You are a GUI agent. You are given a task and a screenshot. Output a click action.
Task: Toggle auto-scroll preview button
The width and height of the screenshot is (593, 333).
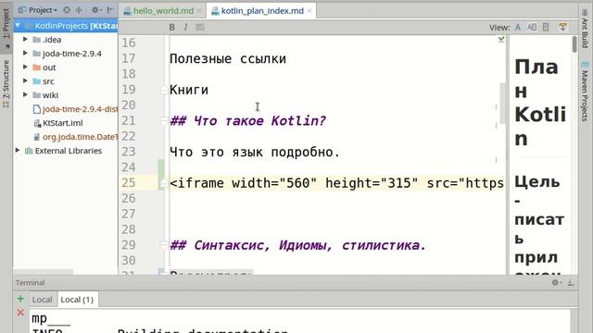(562, 27)
